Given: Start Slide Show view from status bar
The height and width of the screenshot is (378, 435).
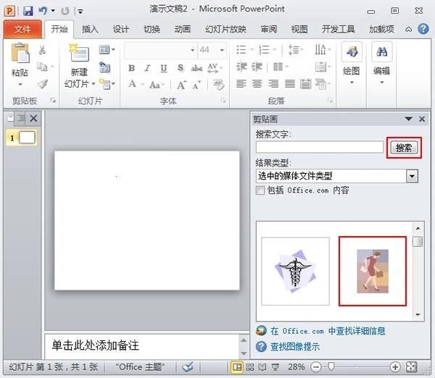Looking at the screenshot, I should 275,367.
